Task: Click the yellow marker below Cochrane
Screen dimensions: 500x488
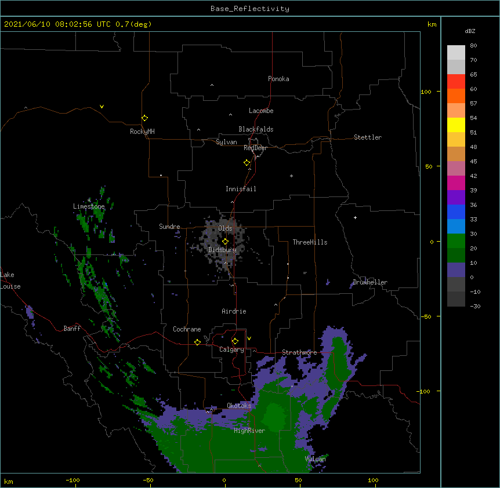Action: 197,342
